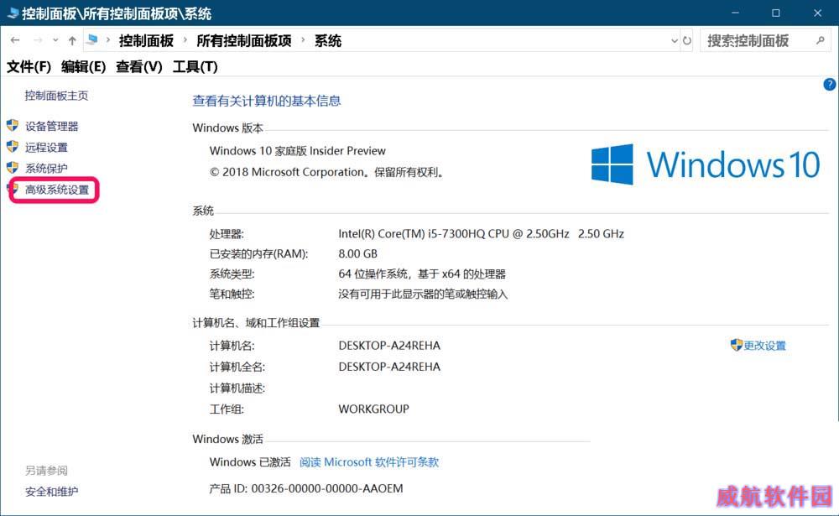Open the recent locations dropdown chevron
Image resolution: width=839 pixels, height=516 pixels.
[x=55, y=40]
